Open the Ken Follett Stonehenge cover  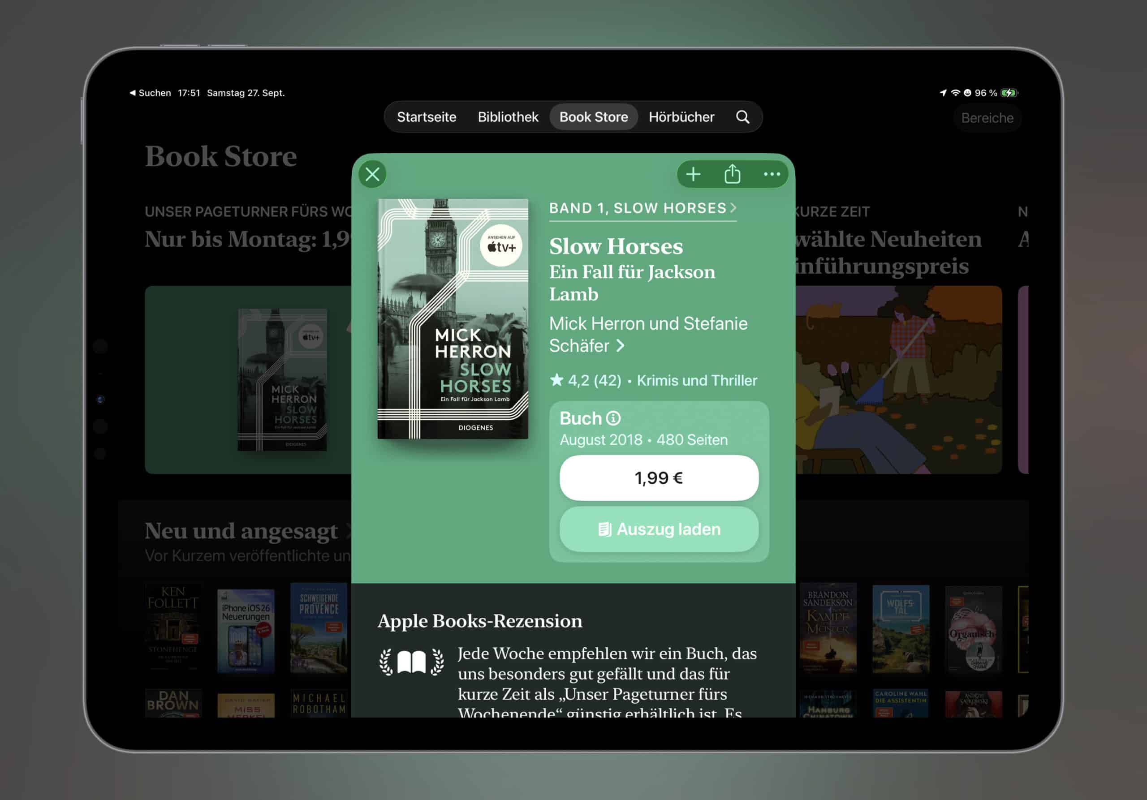(x=173, y=628)
